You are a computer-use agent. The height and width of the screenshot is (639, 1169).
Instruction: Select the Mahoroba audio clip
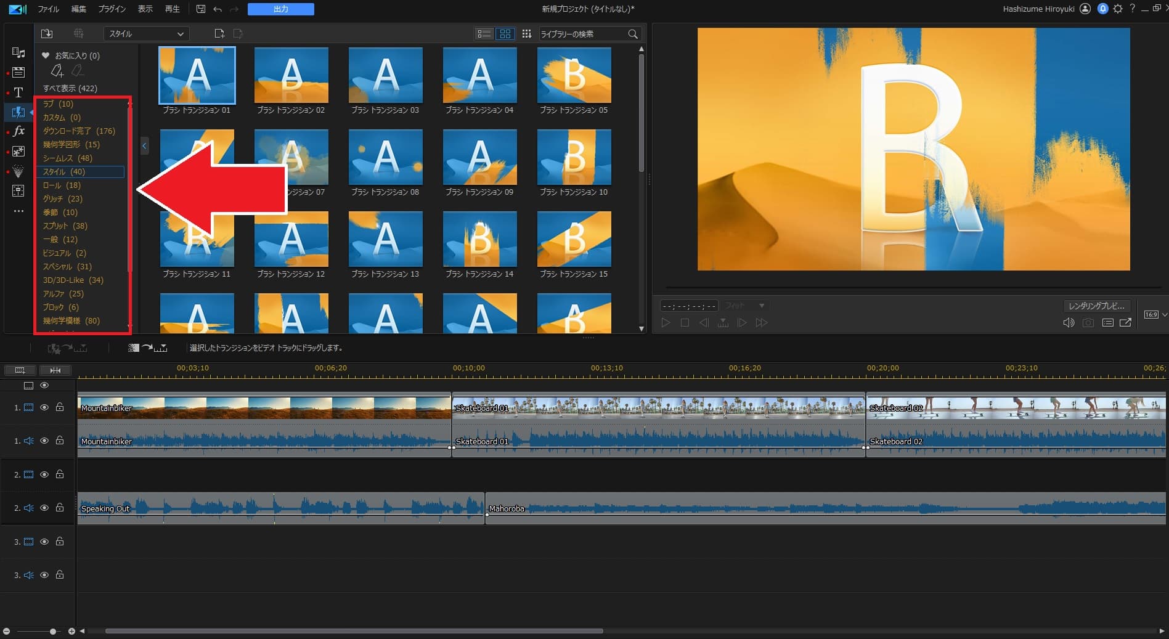(x=826, y=508)
